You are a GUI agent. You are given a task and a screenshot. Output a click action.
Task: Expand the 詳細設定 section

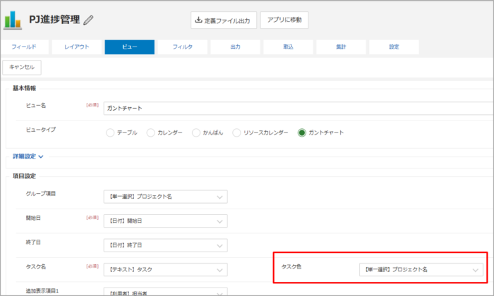pyautogui.click(x=28, y=156)
